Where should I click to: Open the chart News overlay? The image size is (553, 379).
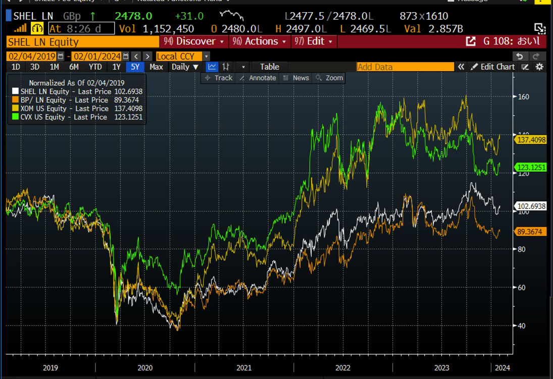pos(296,78)
